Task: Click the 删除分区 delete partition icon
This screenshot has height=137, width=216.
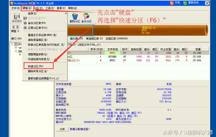Action: click(75, 16)
